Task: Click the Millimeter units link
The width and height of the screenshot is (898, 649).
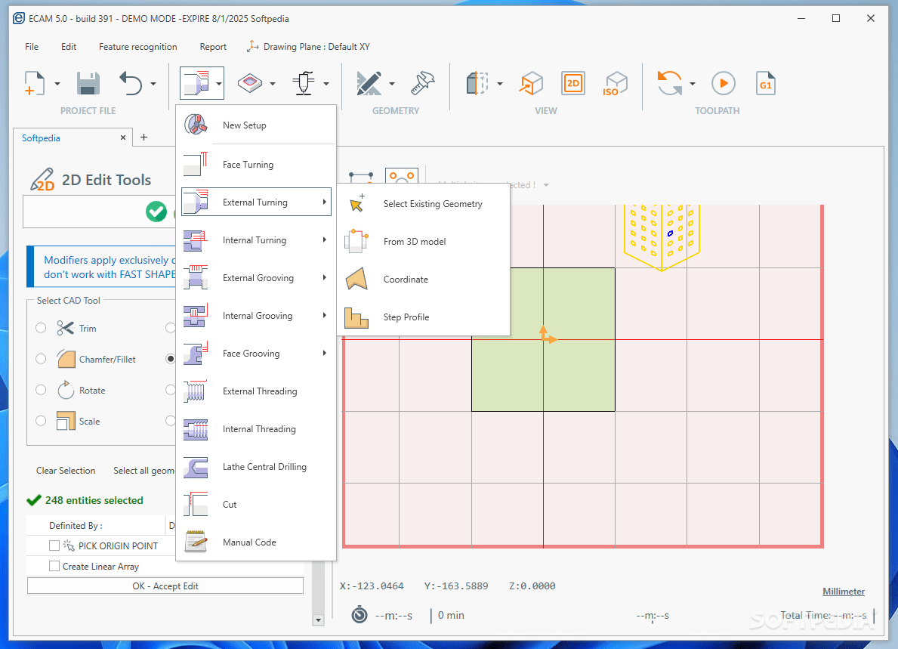Action: pyautogui.click(x=844, y=591)
